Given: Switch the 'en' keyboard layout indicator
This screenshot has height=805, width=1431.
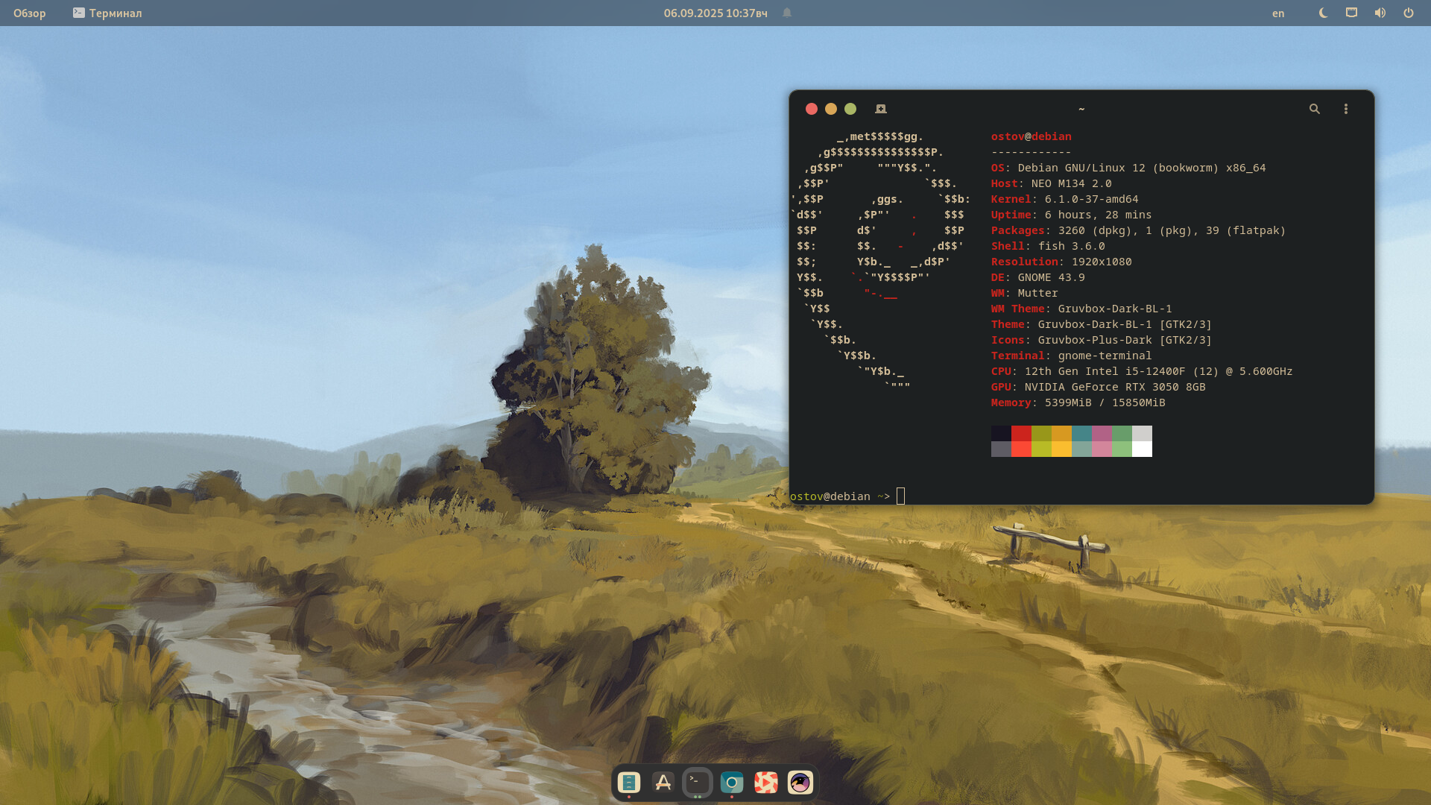Looking at the screenshot, I should pos(1277,13).
